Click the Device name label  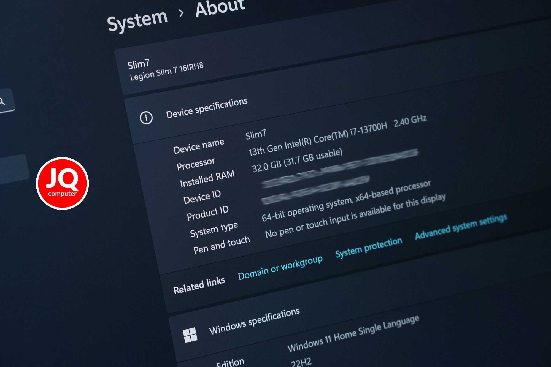(199, 146)
